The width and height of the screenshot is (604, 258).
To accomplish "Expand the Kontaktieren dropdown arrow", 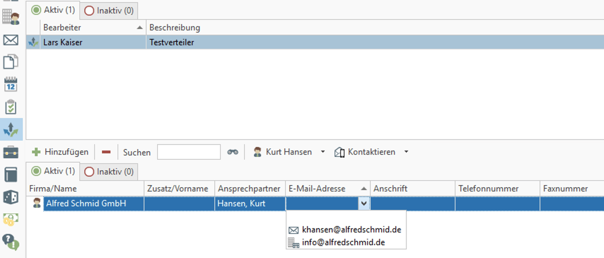I will (406, 152).
